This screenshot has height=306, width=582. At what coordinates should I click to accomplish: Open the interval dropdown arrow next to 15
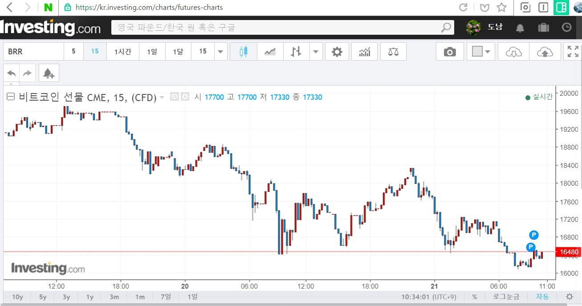point(221,51)
